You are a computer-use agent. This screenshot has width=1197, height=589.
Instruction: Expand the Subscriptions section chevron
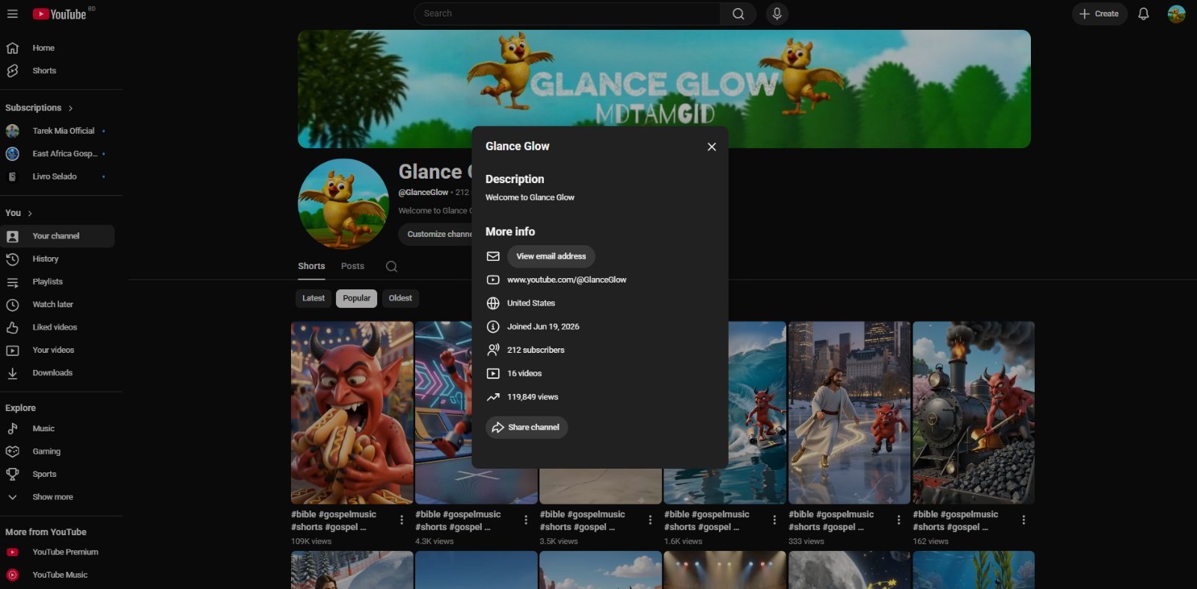coord(70,108)
